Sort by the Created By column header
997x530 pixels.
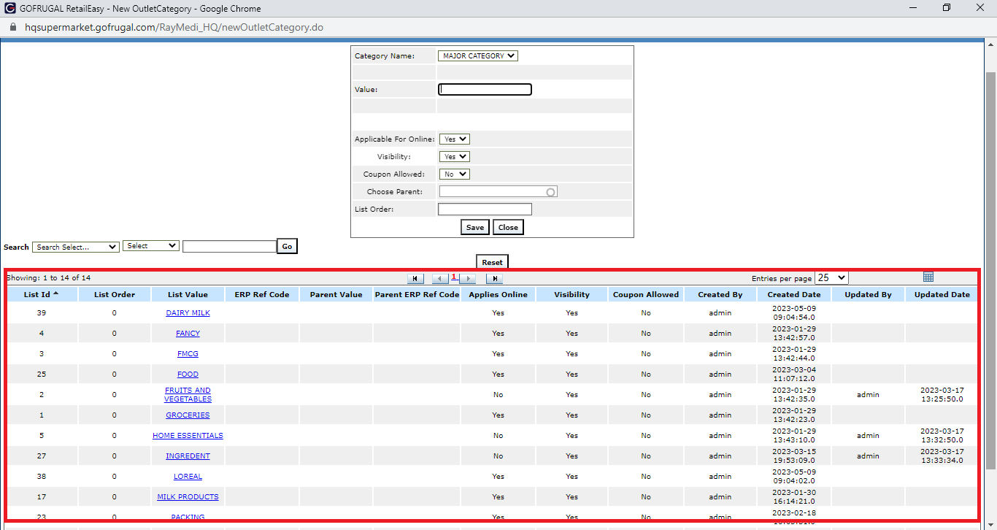click(720, 295)
